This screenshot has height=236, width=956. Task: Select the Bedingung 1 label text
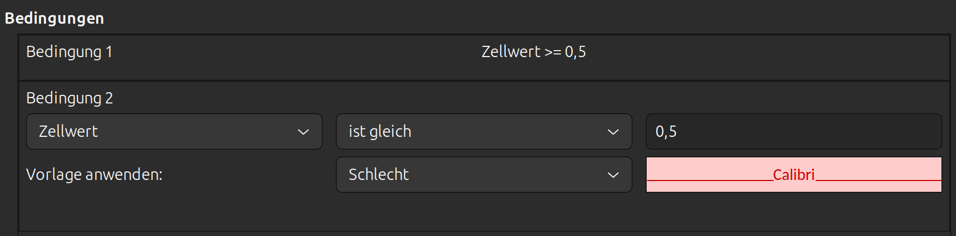pos(69,52)
